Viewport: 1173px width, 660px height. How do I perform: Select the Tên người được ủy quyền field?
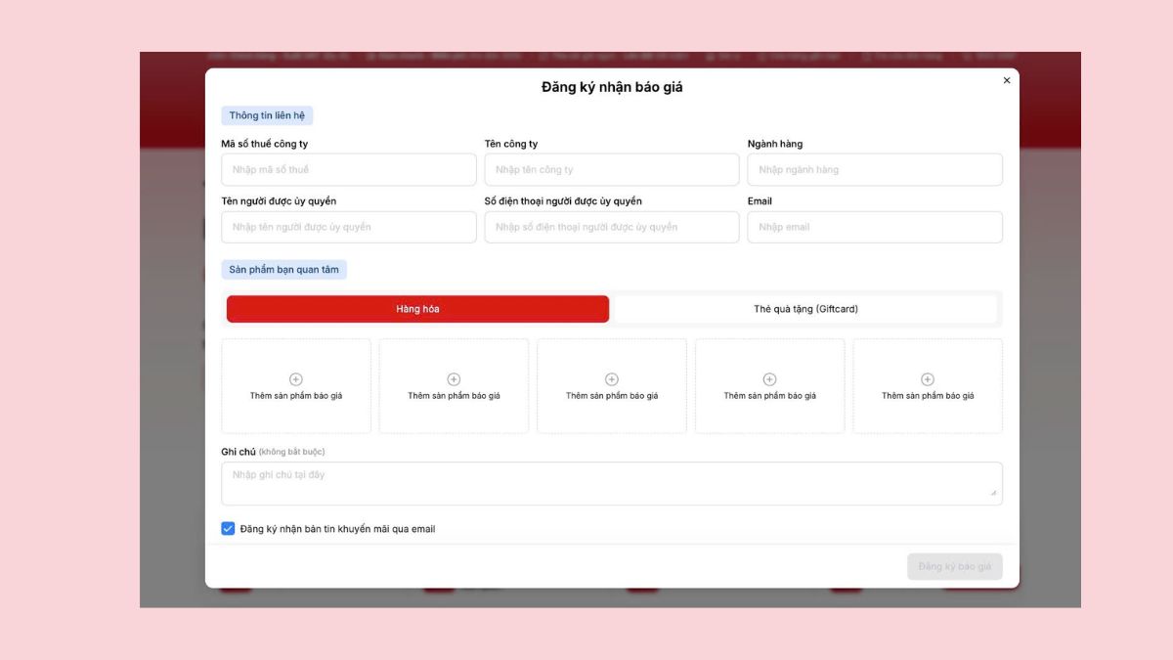click(349, 227)
